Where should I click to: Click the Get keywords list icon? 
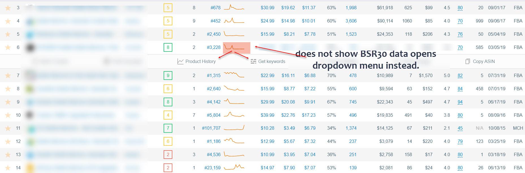[253, 61]
